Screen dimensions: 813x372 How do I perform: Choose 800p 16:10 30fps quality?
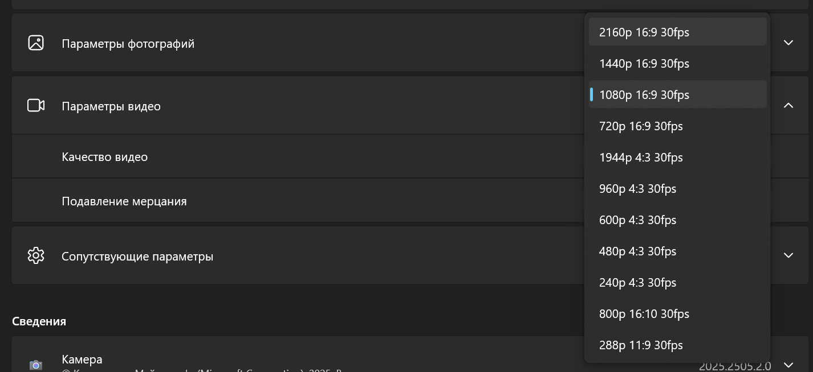click(677, 313)
